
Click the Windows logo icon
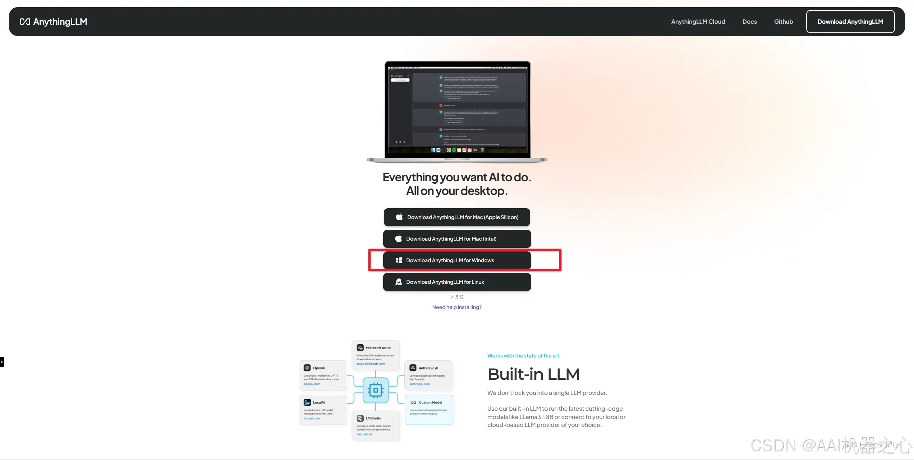pyautogui.click(x=399, y=260)
